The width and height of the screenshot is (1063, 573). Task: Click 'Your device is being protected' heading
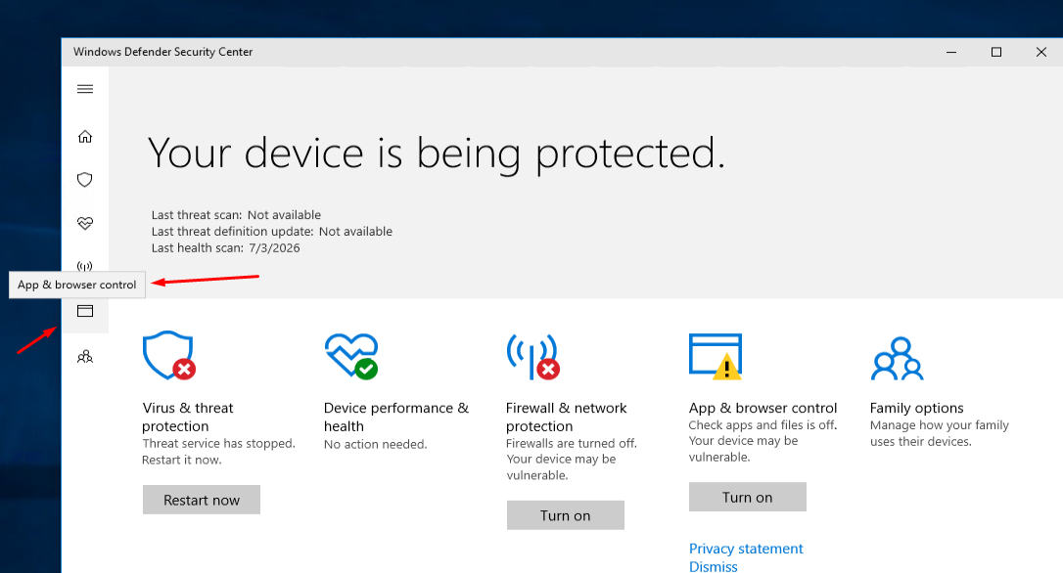pos(436,154)
